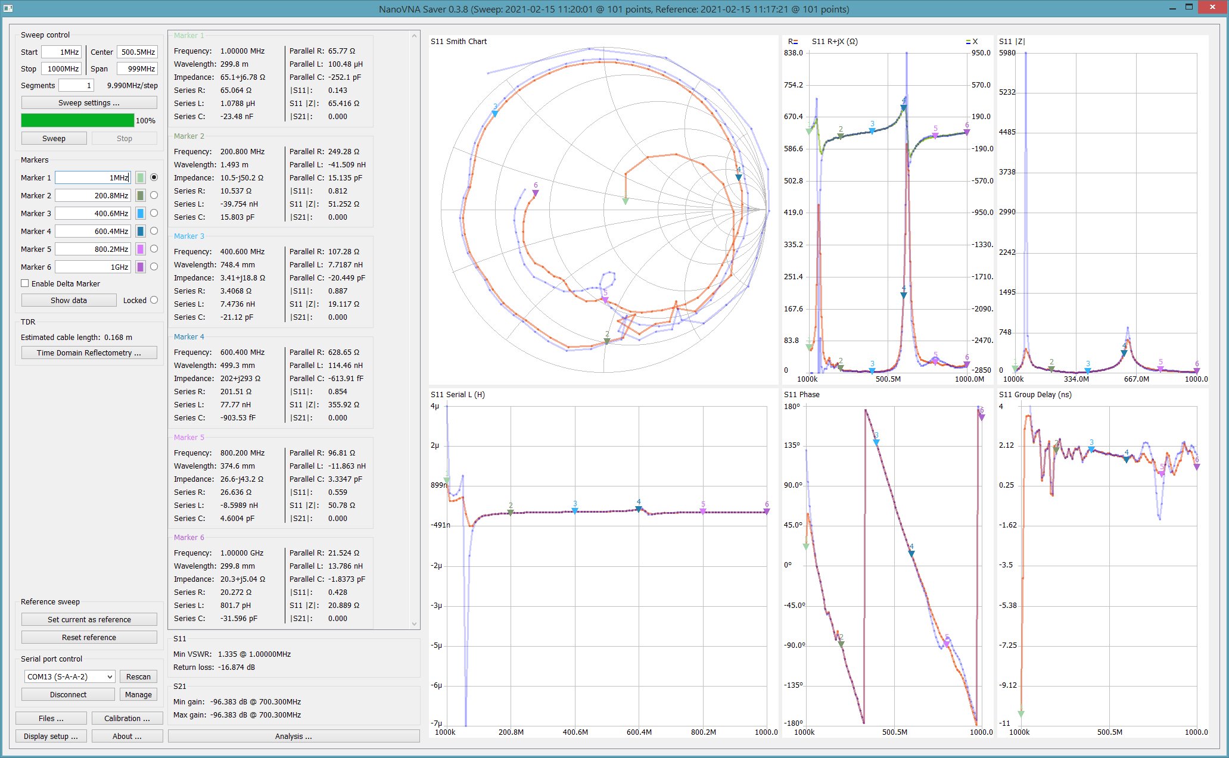The image size is (1229, 758).
Task: Click the S11 Group Delay chart title
Action: (1035, 394)
